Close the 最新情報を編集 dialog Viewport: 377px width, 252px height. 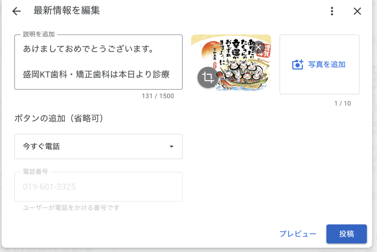357,11
